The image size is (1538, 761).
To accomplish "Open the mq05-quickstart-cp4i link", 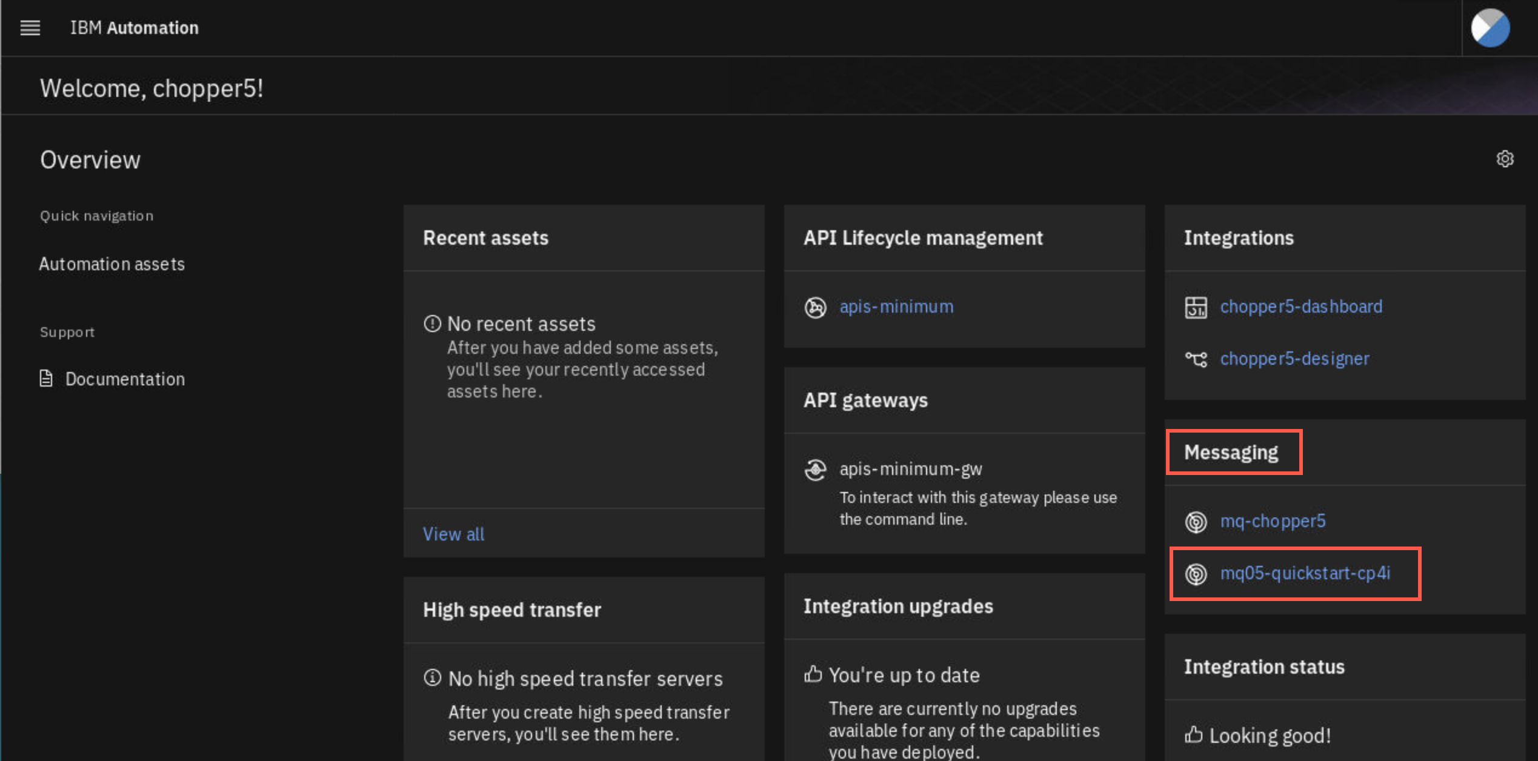I will coord(1305,573).
